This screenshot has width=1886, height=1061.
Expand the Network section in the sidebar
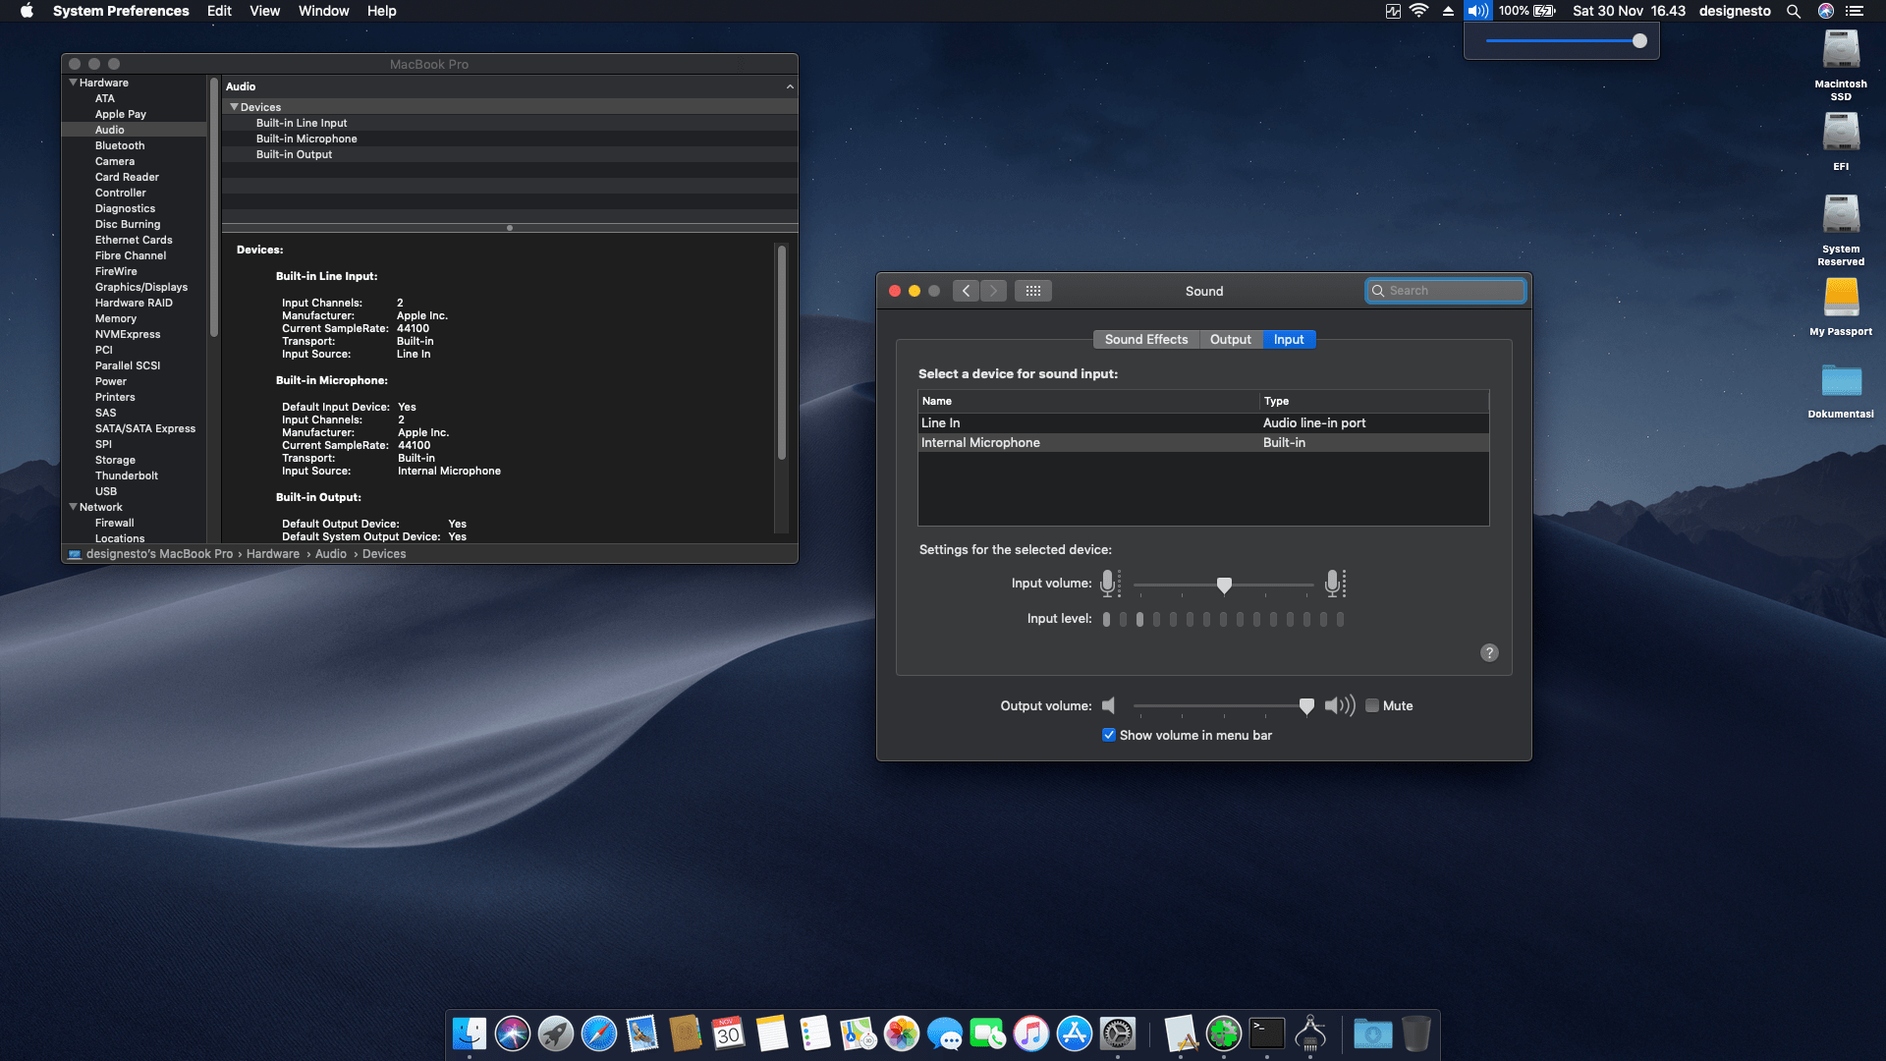point(73,506)
